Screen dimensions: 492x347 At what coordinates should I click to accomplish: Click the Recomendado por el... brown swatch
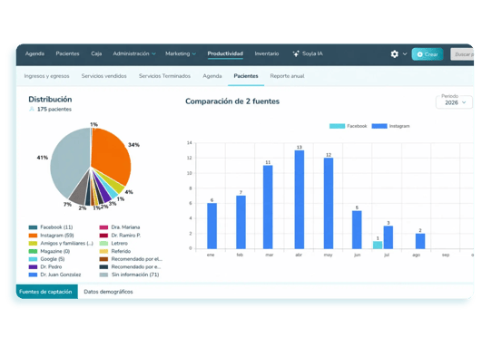[x=103, y=259]
